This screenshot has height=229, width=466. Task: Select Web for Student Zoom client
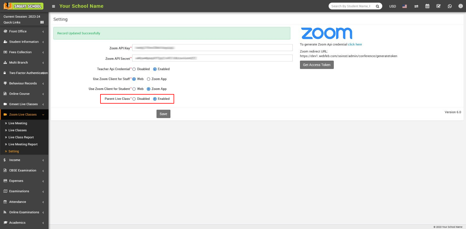[134, 89]
